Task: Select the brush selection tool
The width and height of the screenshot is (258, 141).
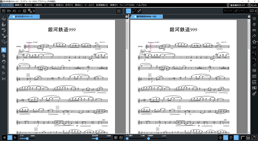Action: (139, 11)
